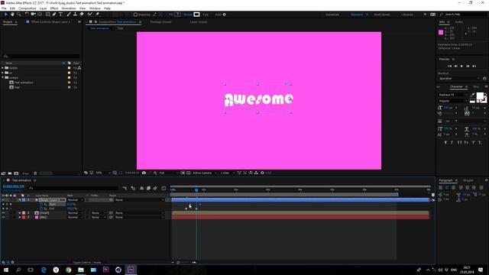Open the File Explorer taskbar icon

pos(81,270)
